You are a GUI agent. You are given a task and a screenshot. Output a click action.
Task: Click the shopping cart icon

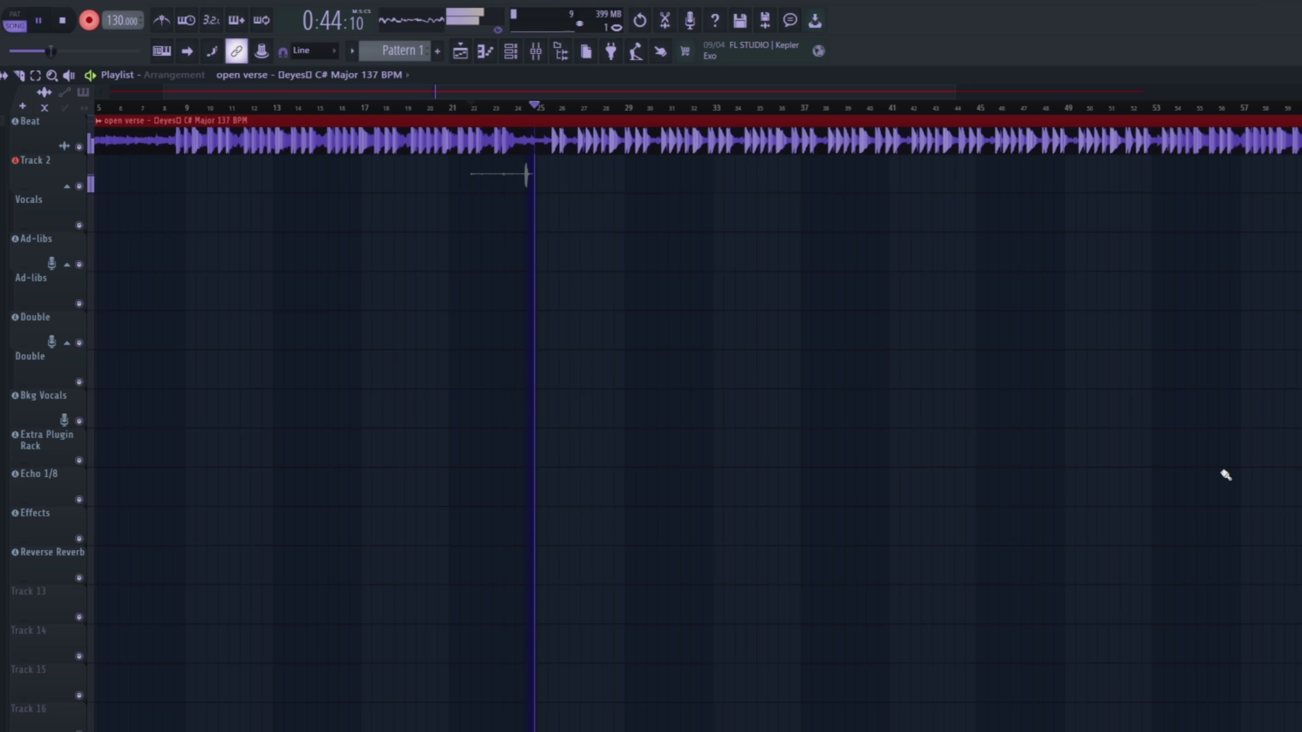(685, 51)
